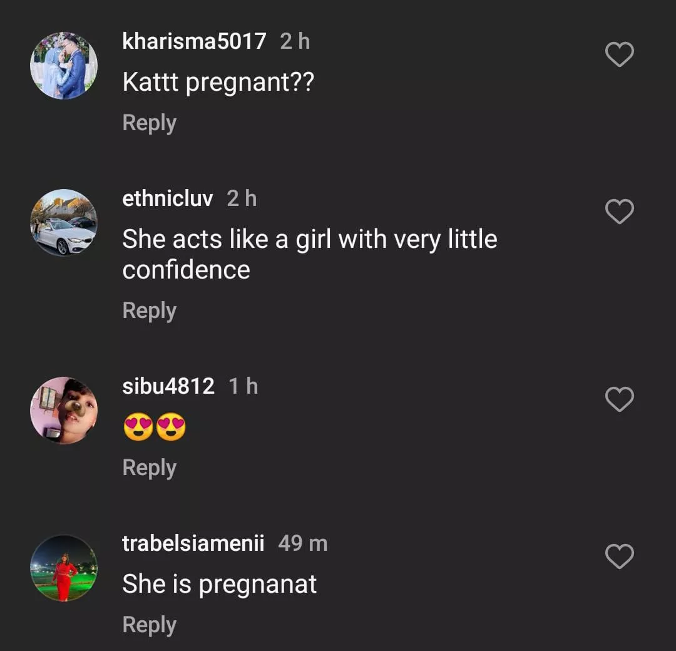Click the "1 h" timestamp beside sibu4812
The height and width of the screenshot is (651, 676).
[x=243, y=386]
